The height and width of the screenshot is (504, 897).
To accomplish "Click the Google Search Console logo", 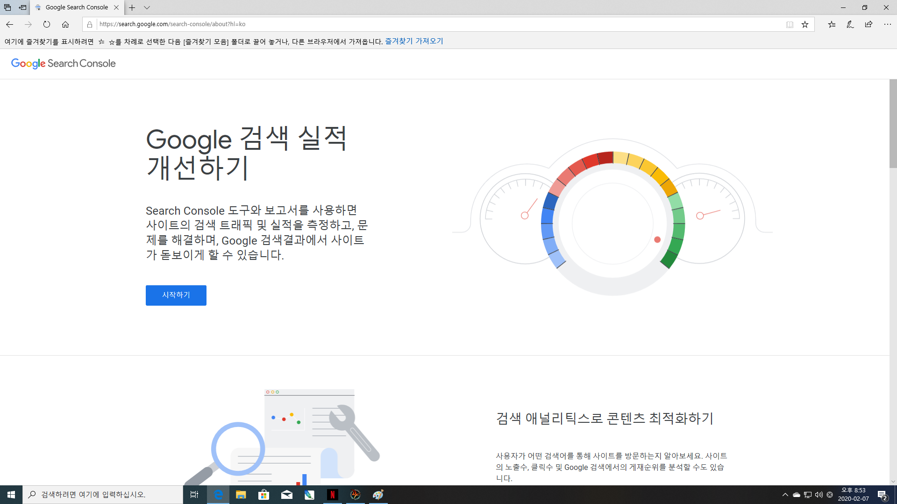I will [63, 63].
